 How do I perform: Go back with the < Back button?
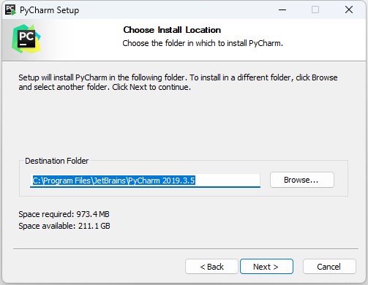[211, 267]
